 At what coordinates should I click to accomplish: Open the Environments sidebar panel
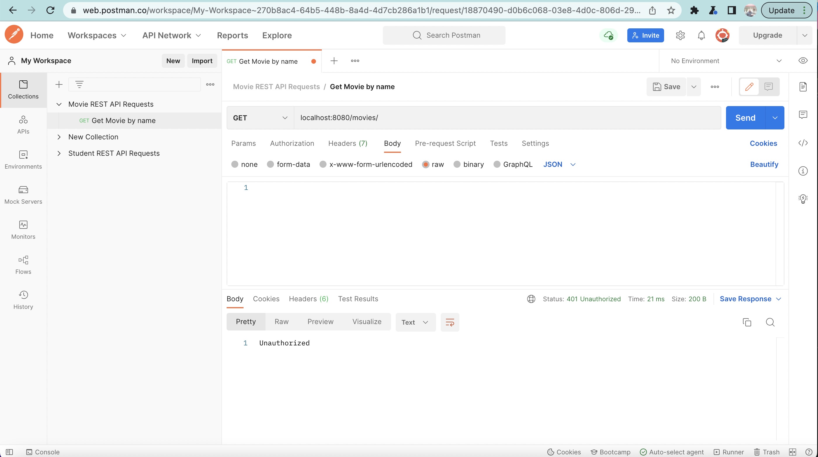[23, 160]
